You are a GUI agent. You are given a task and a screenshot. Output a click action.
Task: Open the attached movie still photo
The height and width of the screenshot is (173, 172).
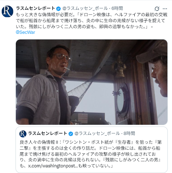pyautogui.click(x=92, y=82)
